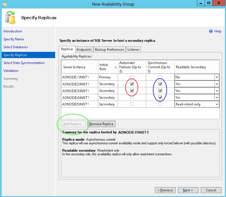Uncheck Synchronous Commit for AONODE4\INST1
This screenshot has height=197, width=226.
point(160,98)
